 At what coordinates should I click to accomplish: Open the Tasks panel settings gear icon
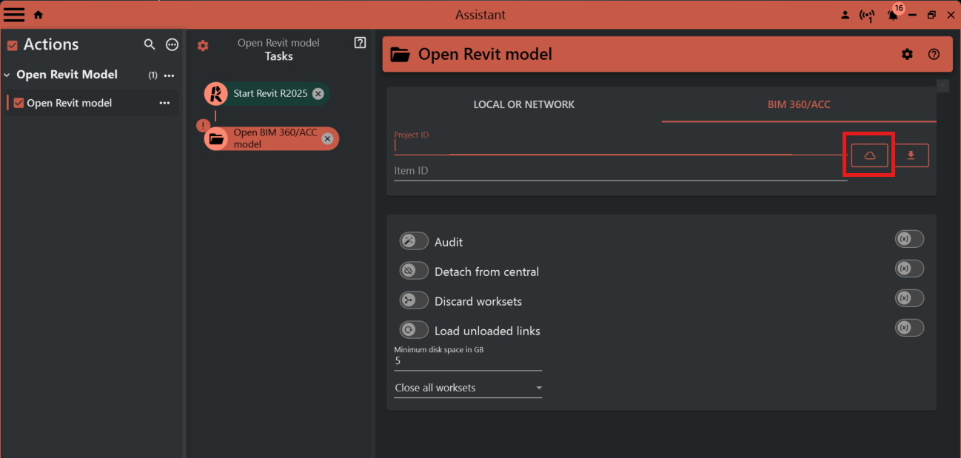tap(203, 44)
